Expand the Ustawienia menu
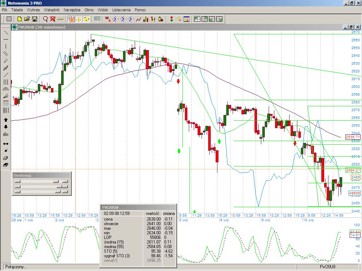 point(121,10)
